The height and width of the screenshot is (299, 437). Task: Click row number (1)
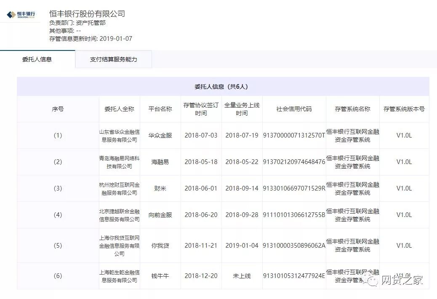58,135
